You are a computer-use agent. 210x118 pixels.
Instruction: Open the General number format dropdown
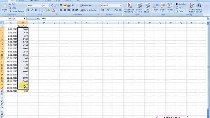pyautogui.click(x=120, y=5)
